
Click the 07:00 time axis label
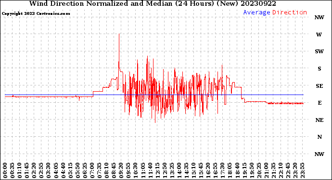(92, 170)
